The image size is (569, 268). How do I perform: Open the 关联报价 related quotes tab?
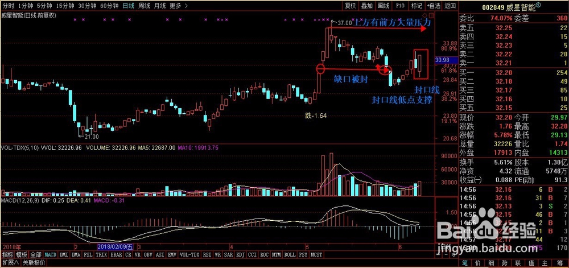point(34,262)
